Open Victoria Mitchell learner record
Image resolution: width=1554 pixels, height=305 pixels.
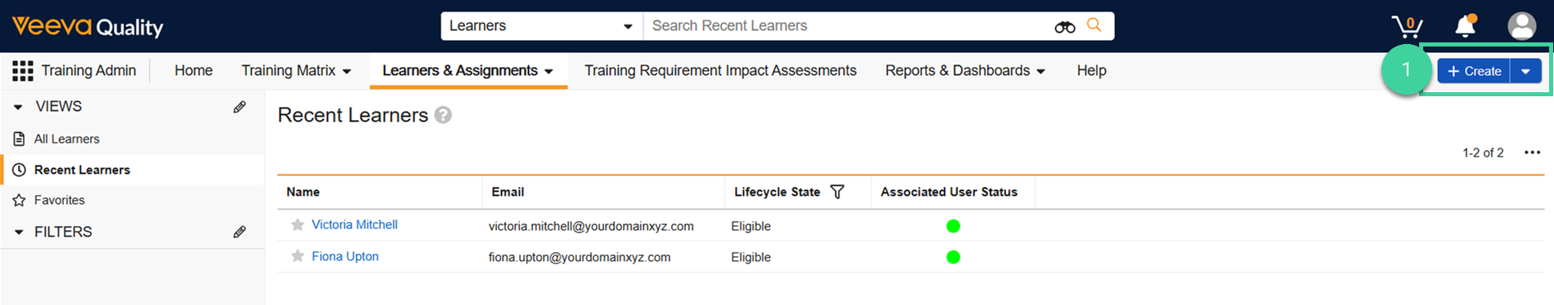(354, 225)
